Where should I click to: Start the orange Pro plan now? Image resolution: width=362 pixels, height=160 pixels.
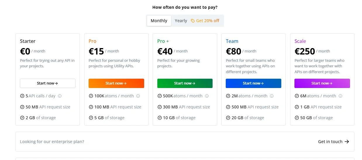116,83
